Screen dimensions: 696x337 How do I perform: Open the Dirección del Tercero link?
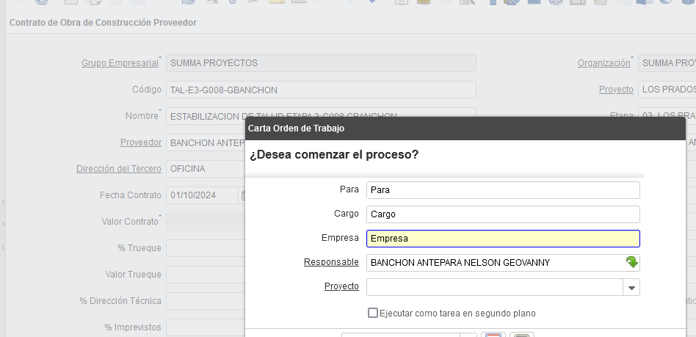tap(118, 169)
